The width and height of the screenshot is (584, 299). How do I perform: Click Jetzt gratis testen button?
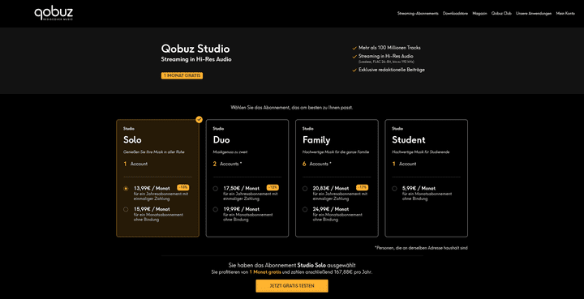292,286
